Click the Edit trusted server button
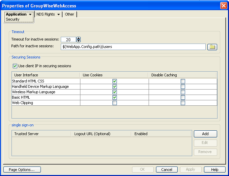Screen dimensions: 229x176 click(x=205, y=143)
